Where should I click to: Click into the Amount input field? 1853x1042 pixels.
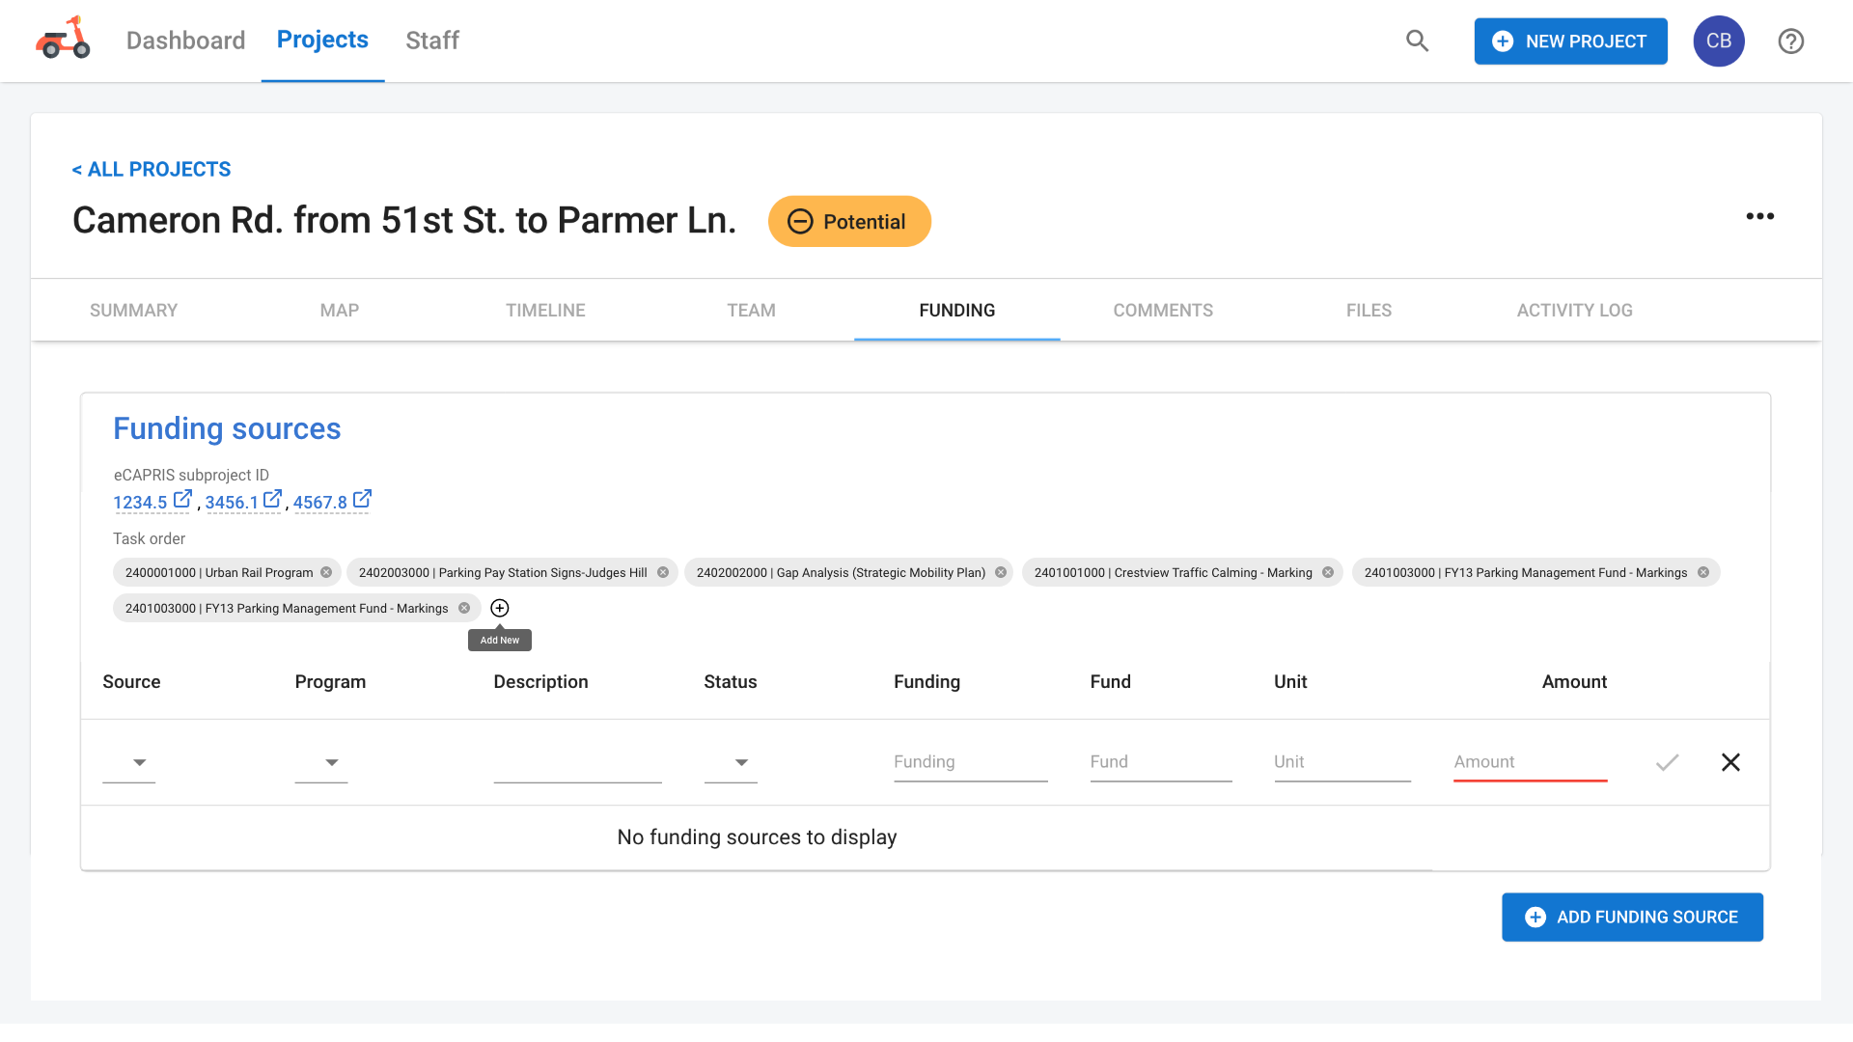tap(1530, 762)
